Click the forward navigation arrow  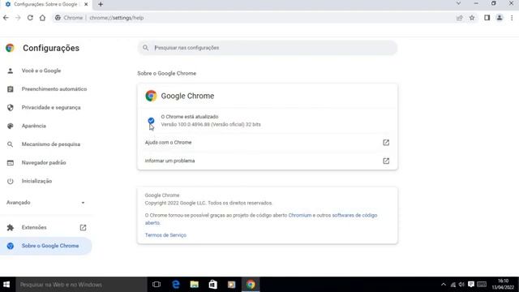click(18, 18)
